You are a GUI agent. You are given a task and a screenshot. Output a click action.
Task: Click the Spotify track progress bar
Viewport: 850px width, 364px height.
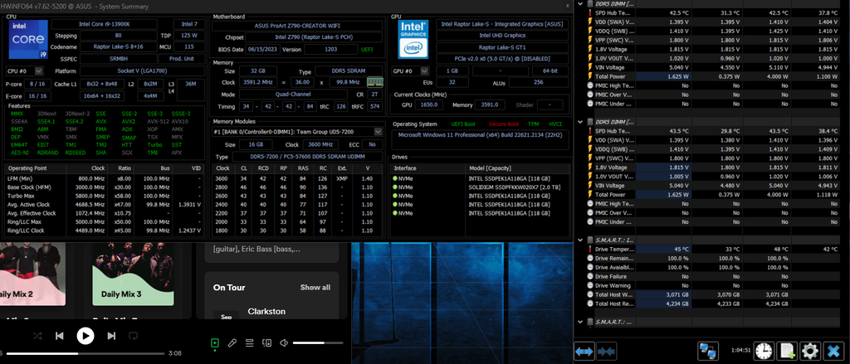84,353
